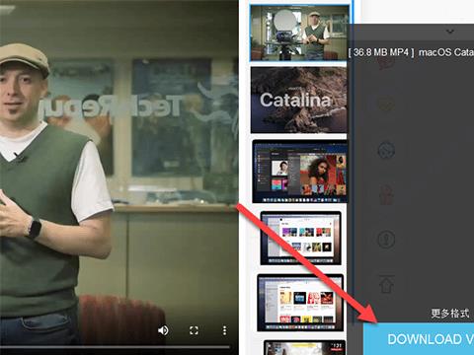Open the 更多格式 more formats option
The image size is (474, 355).
pyautogui.click(x=449, y=314)
